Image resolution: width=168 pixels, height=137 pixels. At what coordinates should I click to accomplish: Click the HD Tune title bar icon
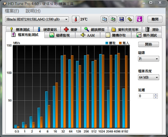pyautogui.click(x=5, y=4)
